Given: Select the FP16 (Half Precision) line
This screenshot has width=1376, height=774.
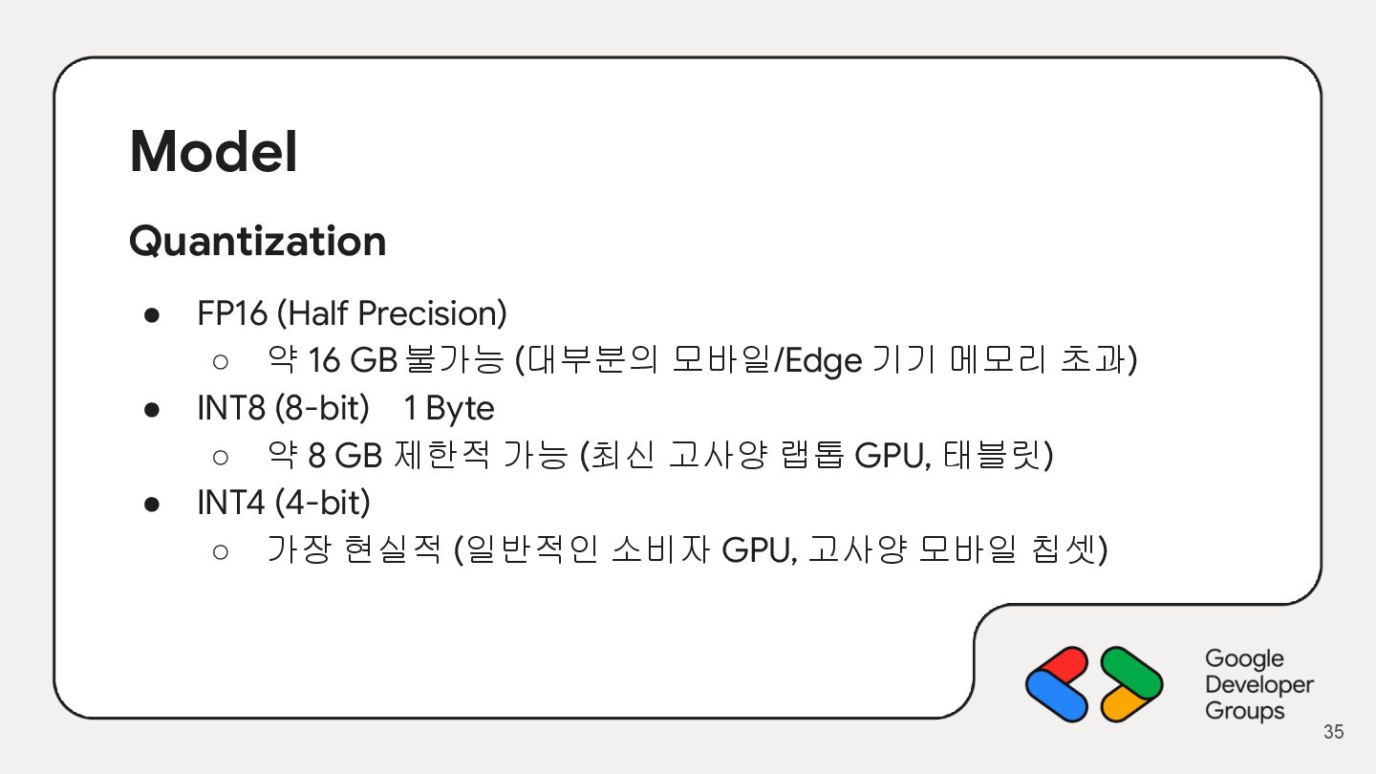Looking at the screenshot, I should point(352,313).
